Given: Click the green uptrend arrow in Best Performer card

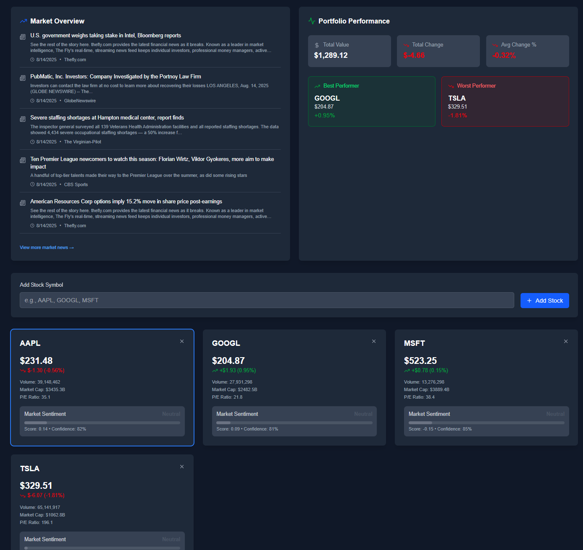Looking at the screenshot, I should 317,86.
